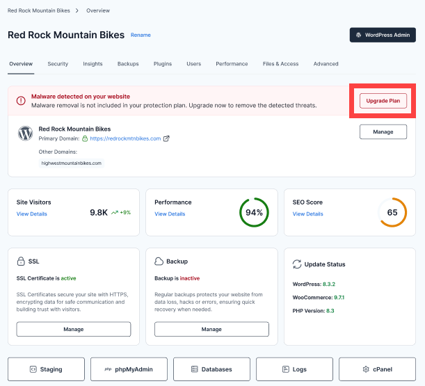The height and width of the screenshot is (386, 425).
Task: View Details for SEO Score
Action: pos(307,214)
